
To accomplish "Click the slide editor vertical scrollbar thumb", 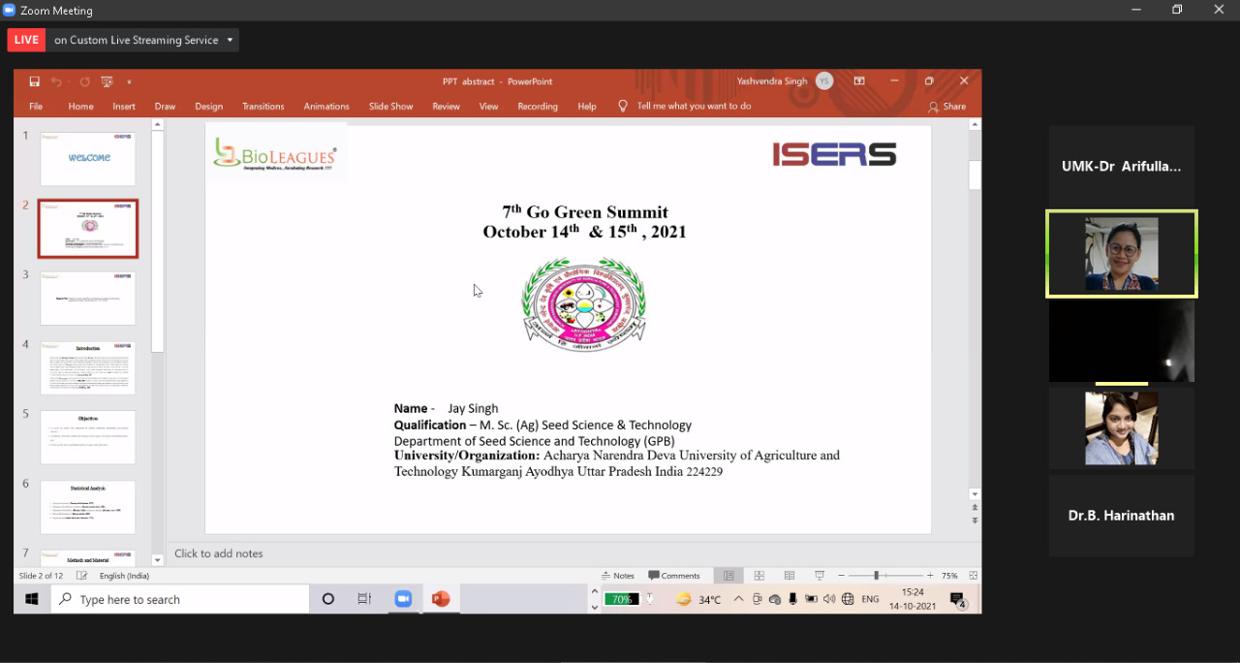I will click(x=975, y=174).
